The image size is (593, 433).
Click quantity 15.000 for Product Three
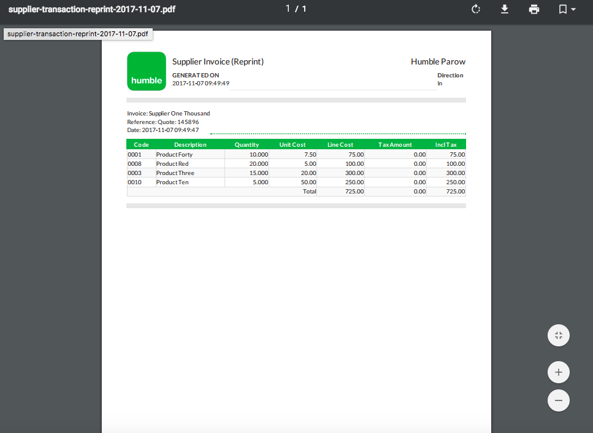click(259, 173)
